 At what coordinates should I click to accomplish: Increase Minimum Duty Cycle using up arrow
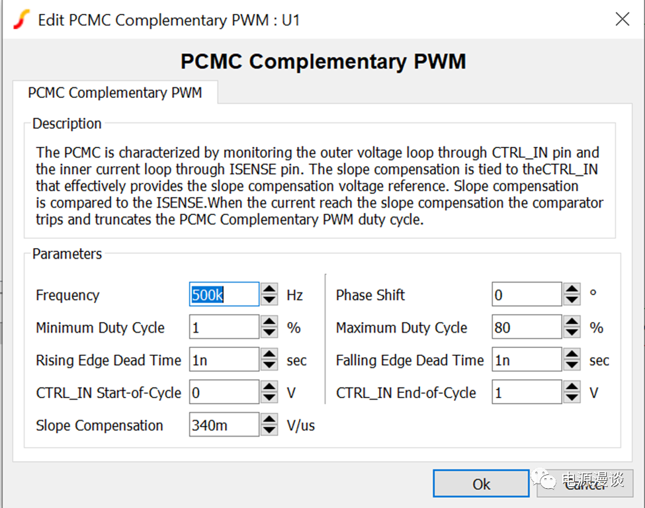pos(269,321)
